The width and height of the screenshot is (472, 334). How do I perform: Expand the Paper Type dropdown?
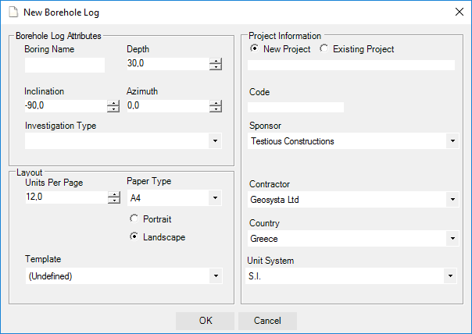tap(215, 198)
